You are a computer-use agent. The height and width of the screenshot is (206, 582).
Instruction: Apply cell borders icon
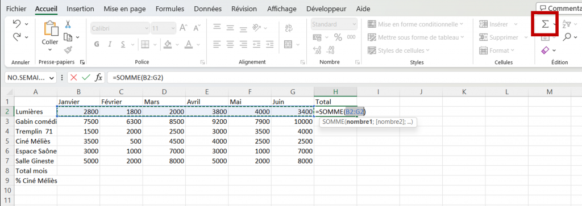(x=145, y=44)
